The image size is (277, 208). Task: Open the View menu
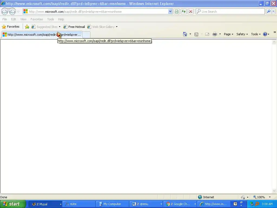[x=23, y=19]
